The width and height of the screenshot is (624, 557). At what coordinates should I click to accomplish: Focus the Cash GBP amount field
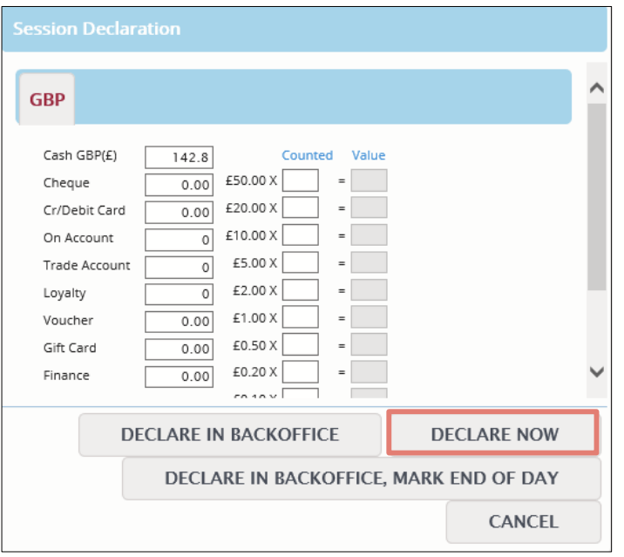click(179, 157)
